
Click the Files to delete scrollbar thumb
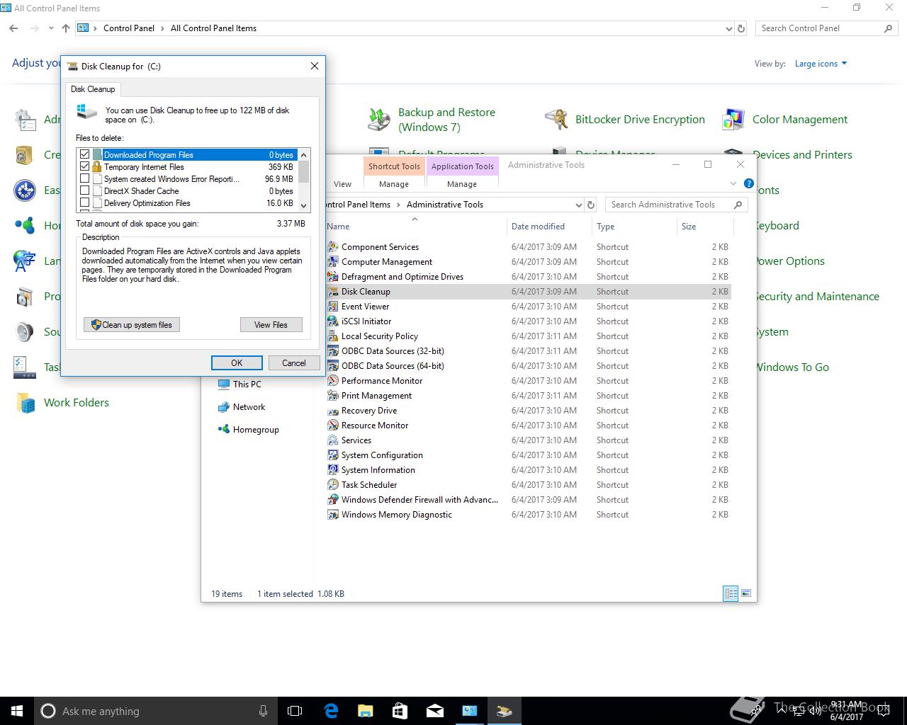coord(304,172)
